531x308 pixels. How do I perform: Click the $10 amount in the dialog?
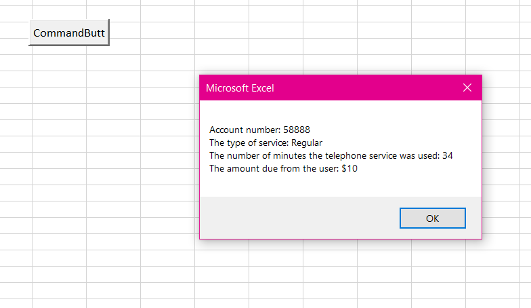(349, 169)
